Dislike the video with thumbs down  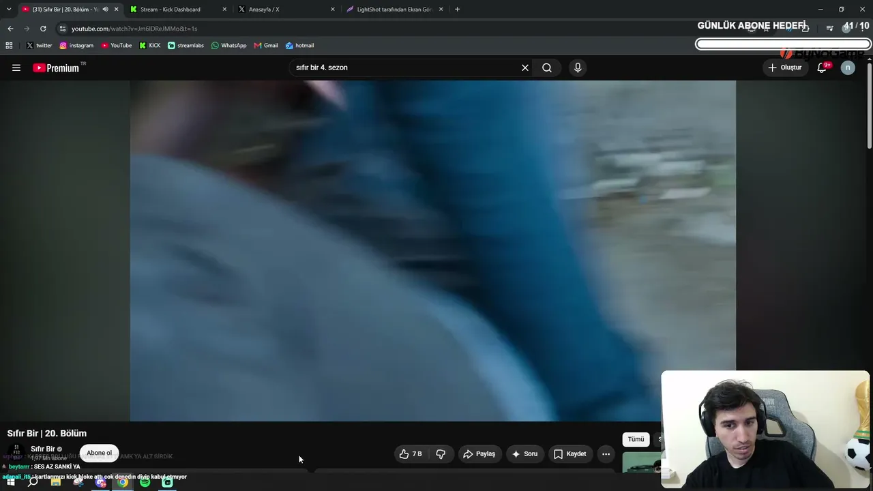pos(441,453)
